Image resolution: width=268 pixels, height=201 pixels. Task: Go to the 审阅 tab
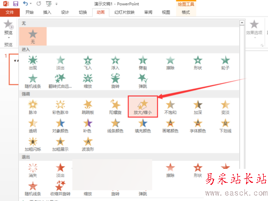pos(148,12)
